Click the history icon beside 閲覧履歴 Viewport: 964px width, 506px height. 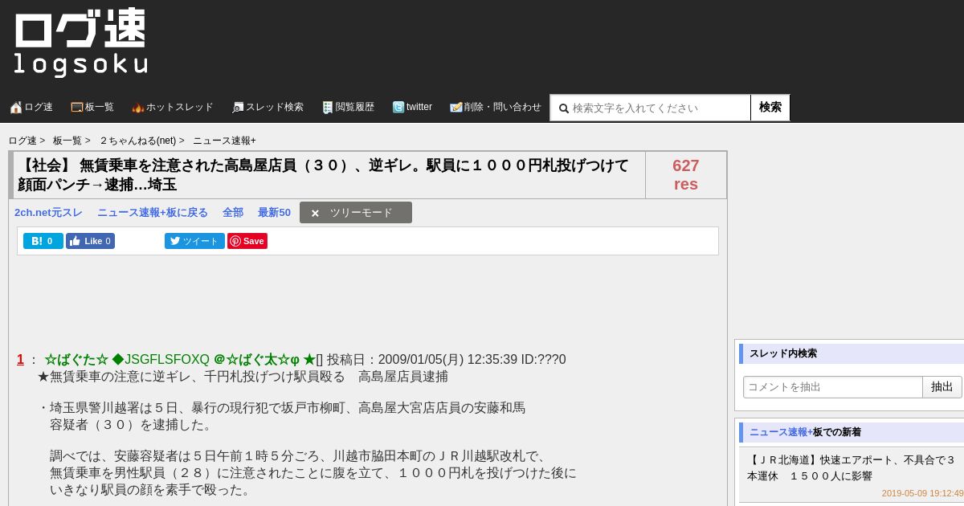[x=328, y=108]
